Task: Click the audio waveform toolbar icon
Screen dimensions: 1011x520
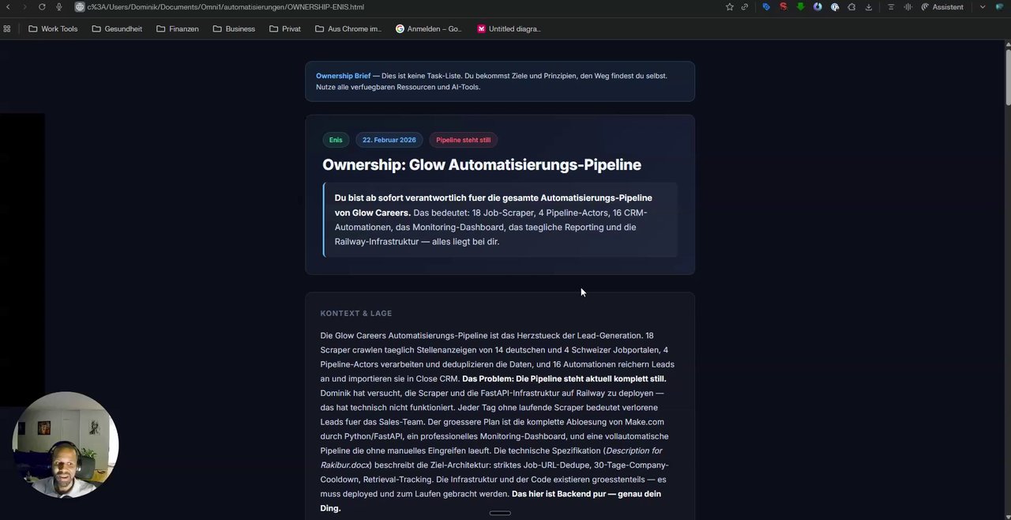Action: click(908, 7)
